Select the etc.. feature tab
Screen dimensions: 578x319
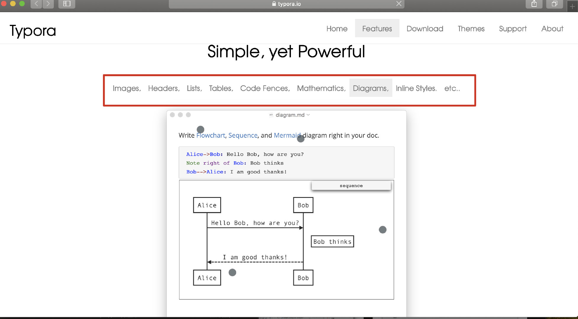click(452, 88)
